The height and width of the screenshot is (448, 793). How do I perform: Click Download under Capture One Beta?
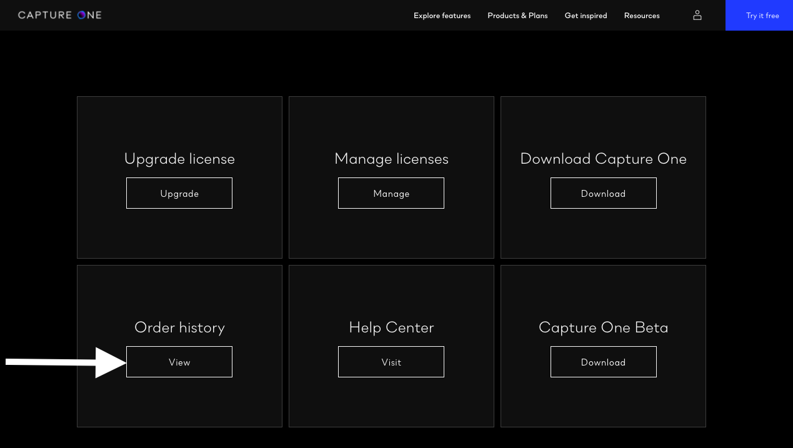603,362
